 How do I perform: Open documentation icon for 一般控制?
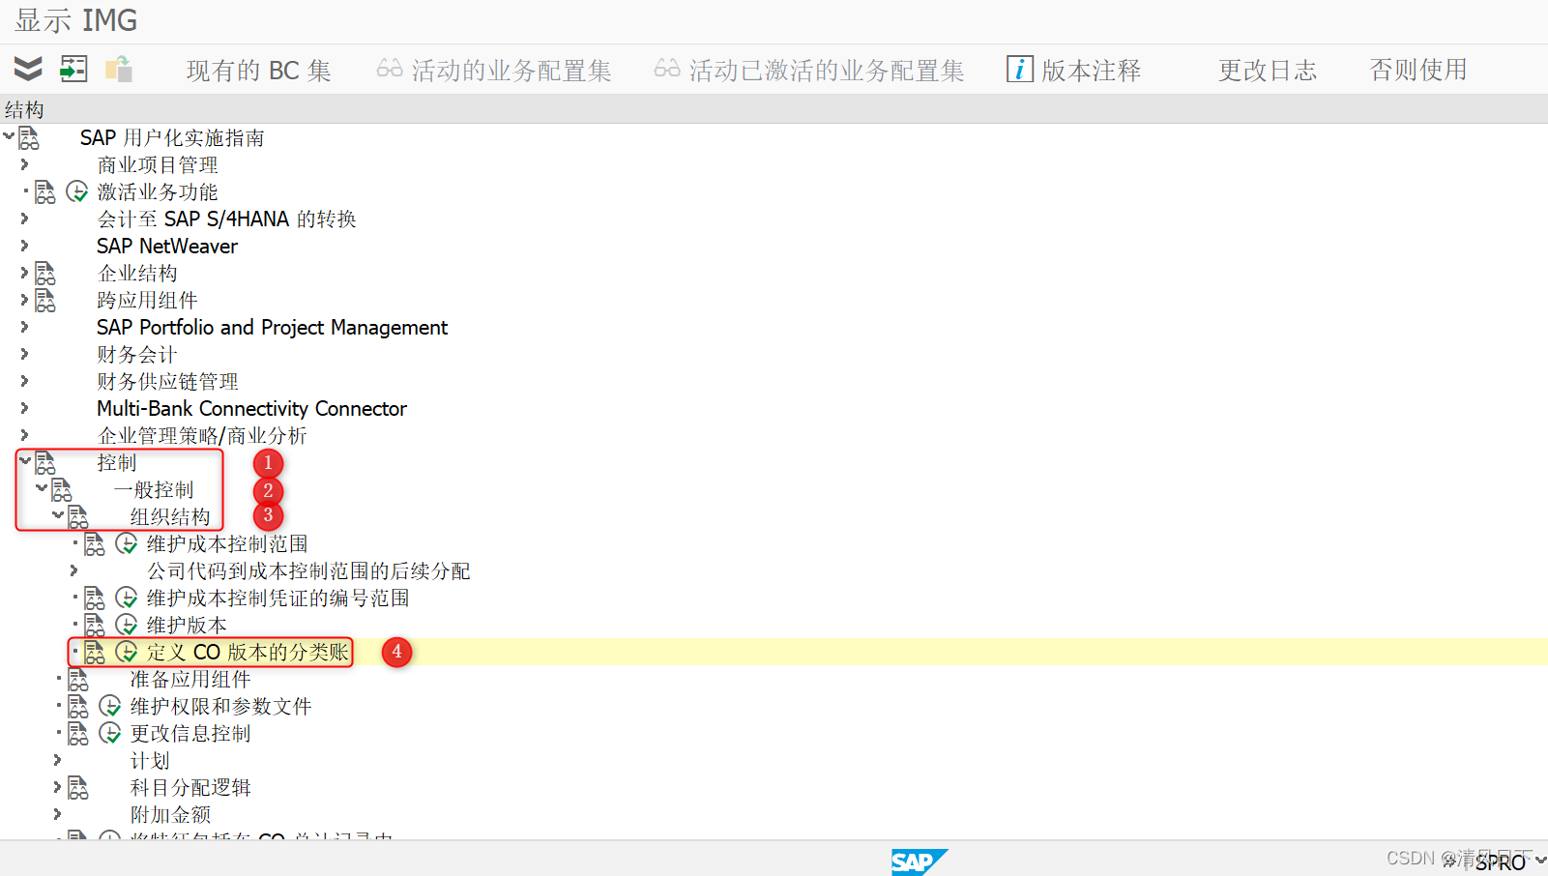[62, 490]
